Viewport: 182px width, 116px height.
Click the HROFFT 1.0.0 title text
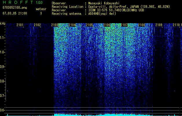23,2
